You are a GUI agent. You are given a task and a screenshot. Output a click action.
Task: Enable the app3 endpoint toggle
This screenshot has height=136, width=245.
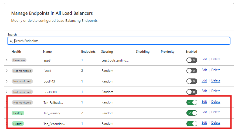tap(192, 60)
